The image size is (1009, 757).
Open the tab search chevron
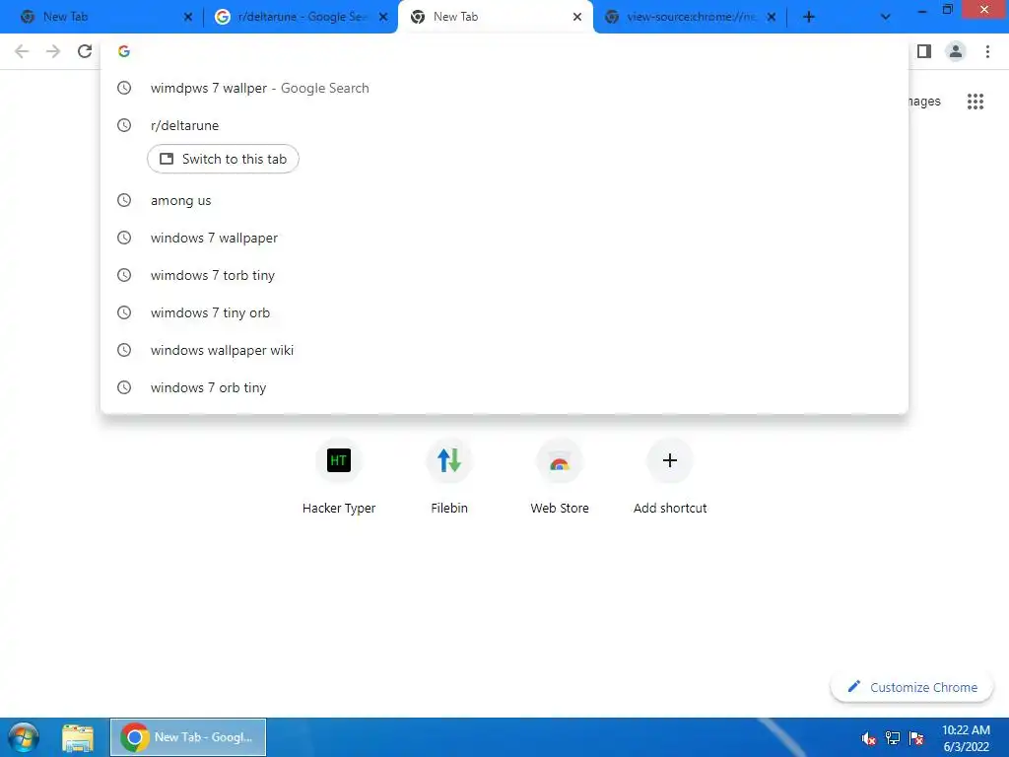pyautogui.click(x=886, y=17)
